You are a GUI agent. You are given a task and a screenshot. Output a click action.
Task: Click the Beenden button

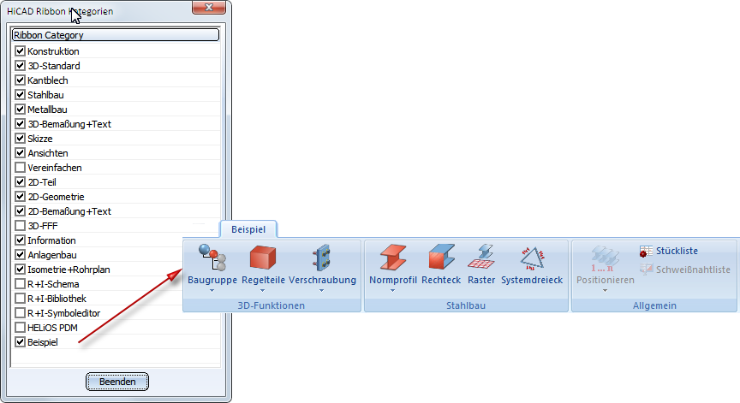click(117, 382)
